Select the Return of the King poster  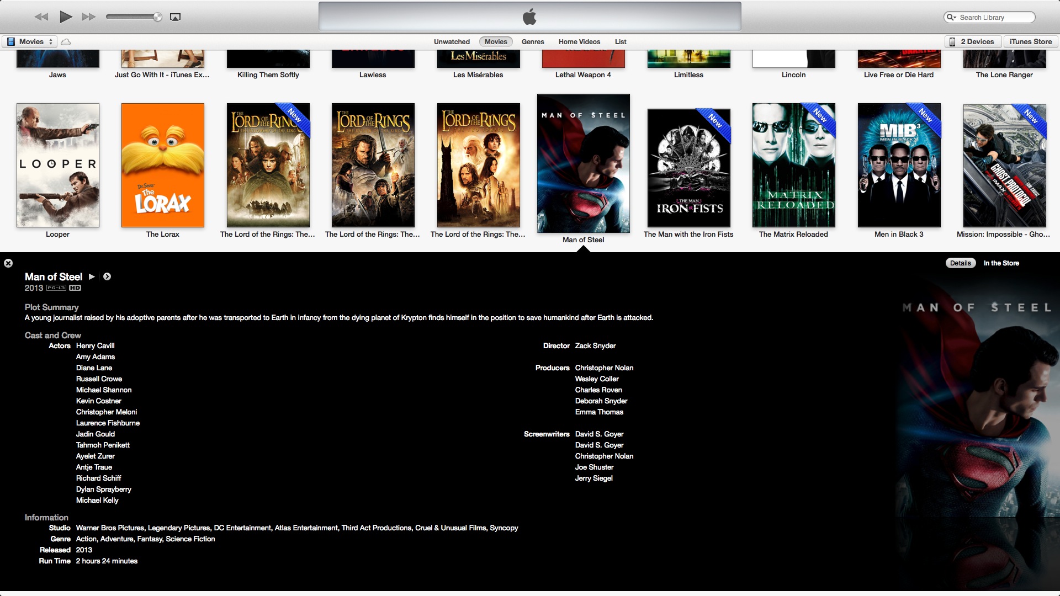coord(373,165)
